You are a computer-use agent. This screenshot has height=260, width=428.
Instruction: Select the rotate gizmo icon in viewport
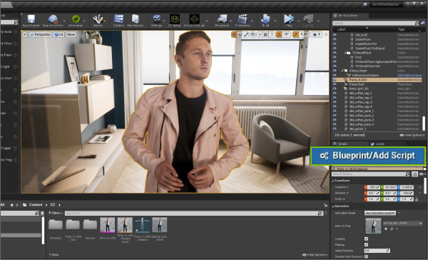click(x=240, y=34)
